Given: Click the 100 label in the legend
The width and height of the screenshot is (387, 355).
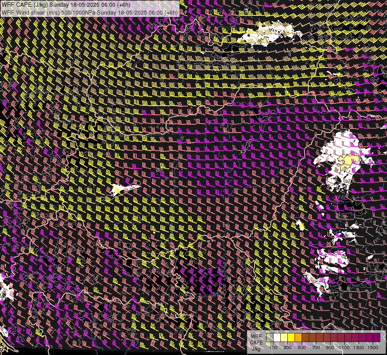Looking at the screenshot, I should tap(273, 348).
